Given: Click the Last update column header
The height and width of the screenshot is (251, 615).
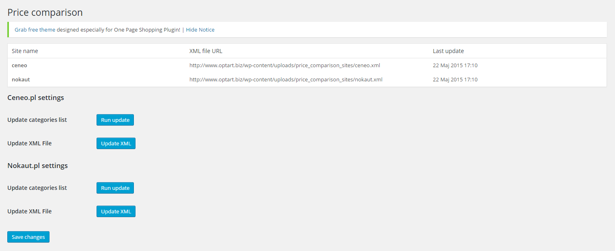Looking at the screenshot, I should pyautogui.click(x=448, y=51).
